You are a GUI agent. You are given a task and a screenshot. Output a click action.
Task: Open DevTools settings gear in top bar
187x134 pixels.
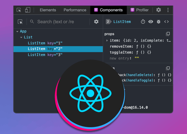point(158,10)
